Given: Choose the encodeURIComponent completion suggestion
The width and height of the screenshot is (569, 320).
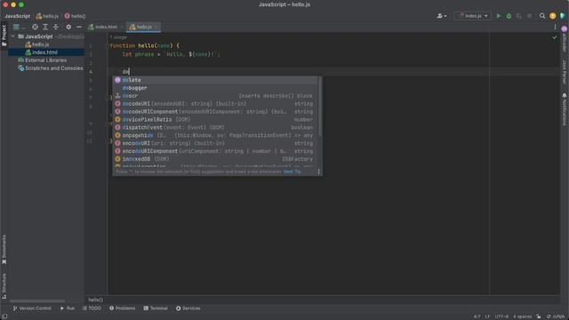Looking at the screenshot, I should [214, 151].
